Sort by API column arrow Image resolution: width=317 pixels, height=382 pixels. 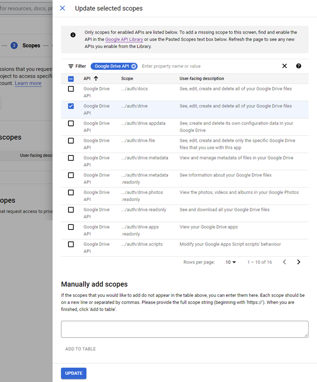point(96,78)
